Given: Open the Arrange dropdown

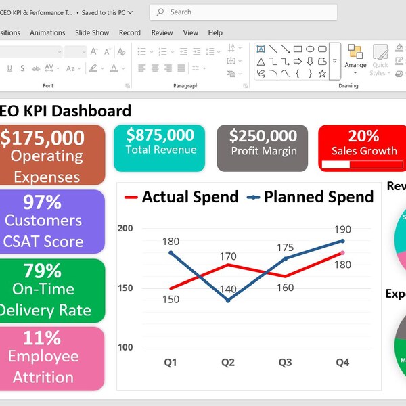Looking at the screenshot, I should [x=355, y=60].
